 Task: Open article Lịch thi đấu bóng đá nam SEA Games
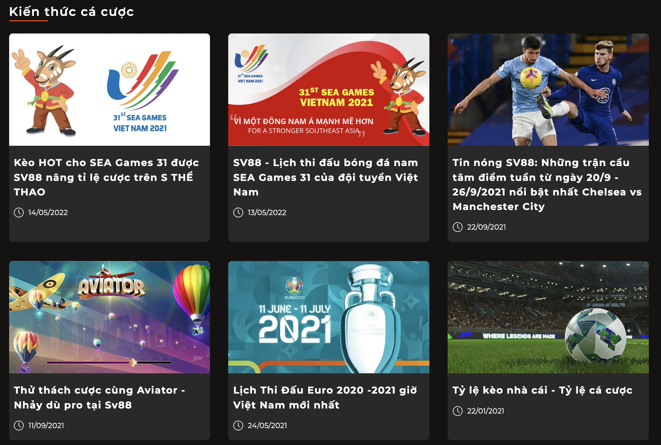[326, 177]
